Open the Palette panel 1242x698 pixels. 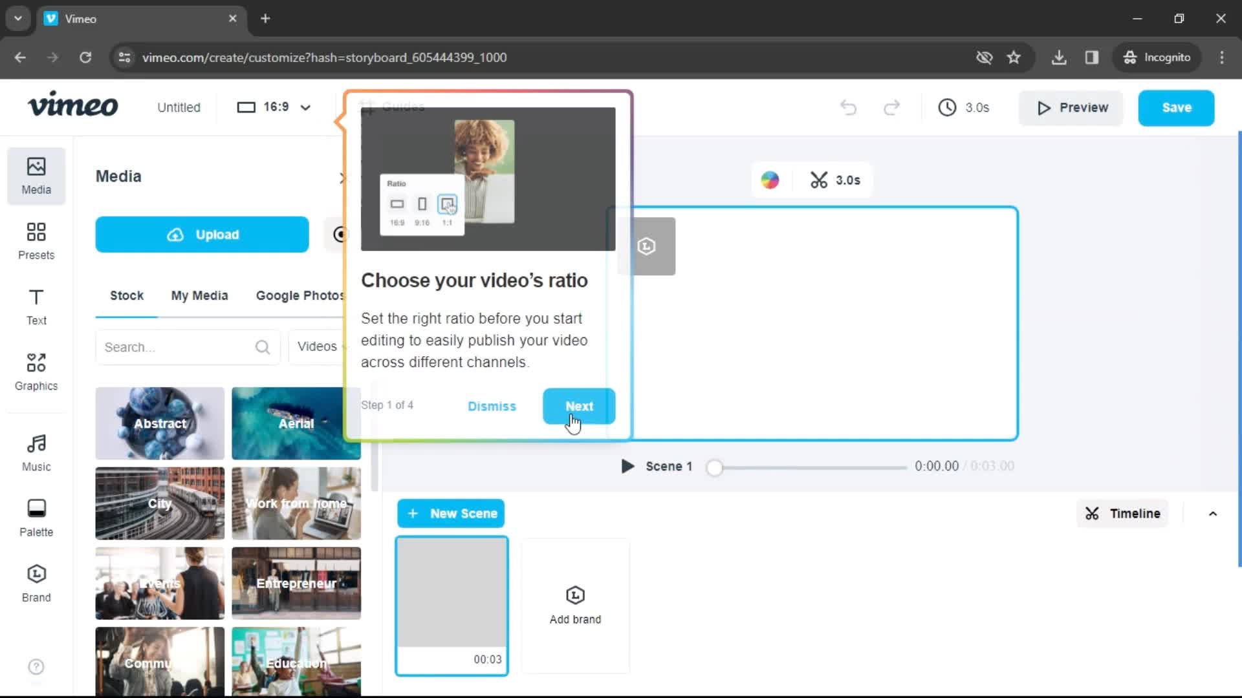point(36,518)
